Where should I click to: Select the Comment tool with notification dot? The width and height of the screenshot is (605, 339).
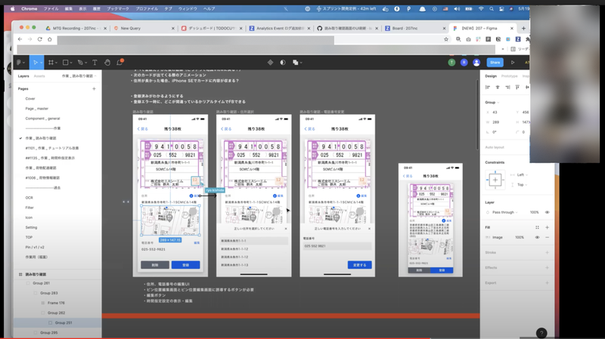(x=119, y=62)
